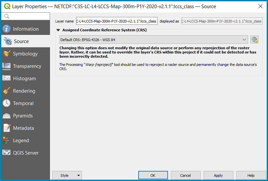Click the OK button

coord(153,175)
